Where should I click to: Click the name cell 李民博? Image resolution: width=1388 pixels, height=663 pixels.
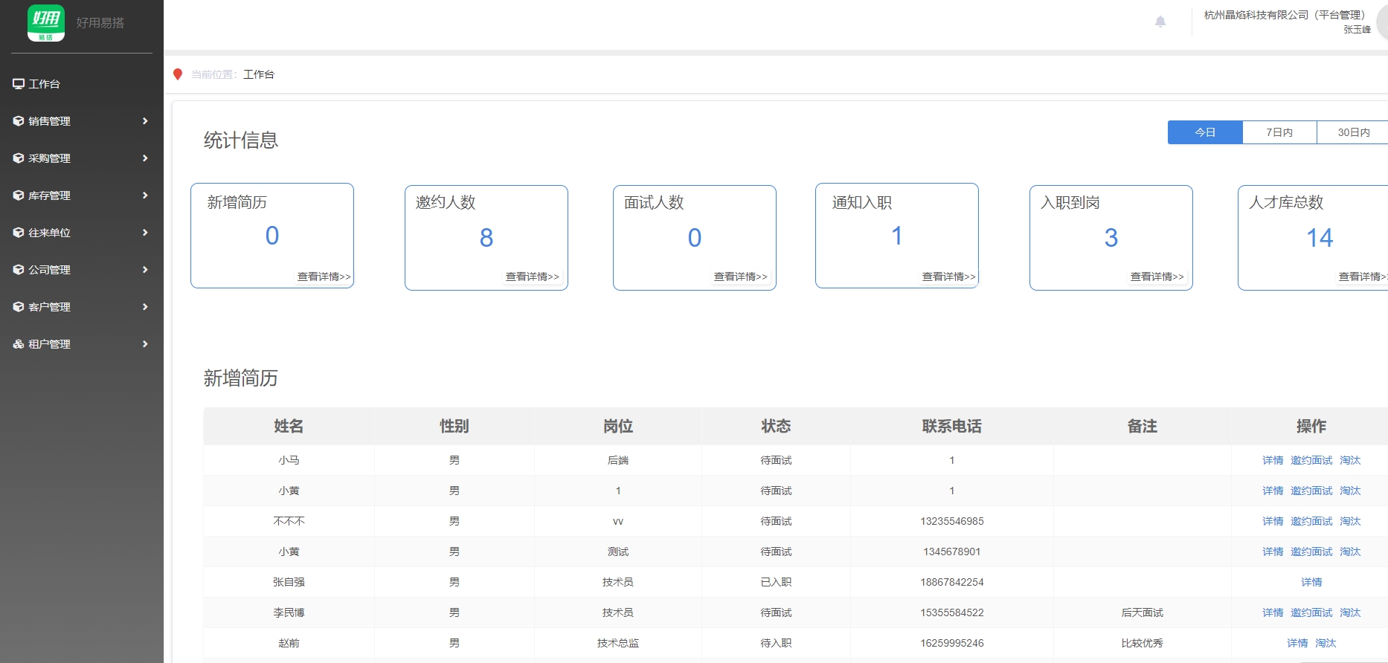click(x=289, y=612)
